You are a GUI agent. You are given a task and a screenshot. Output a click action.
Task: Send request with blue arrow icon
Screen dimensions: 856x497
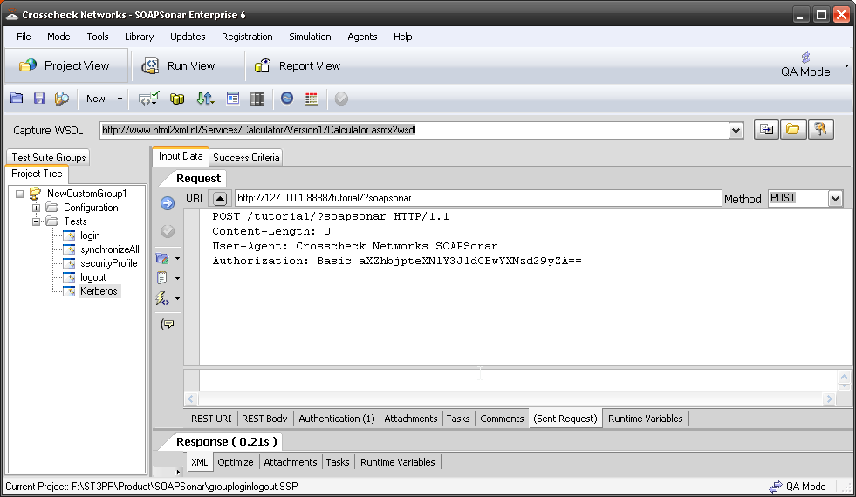pyautogui.click(x=168, y=203)
